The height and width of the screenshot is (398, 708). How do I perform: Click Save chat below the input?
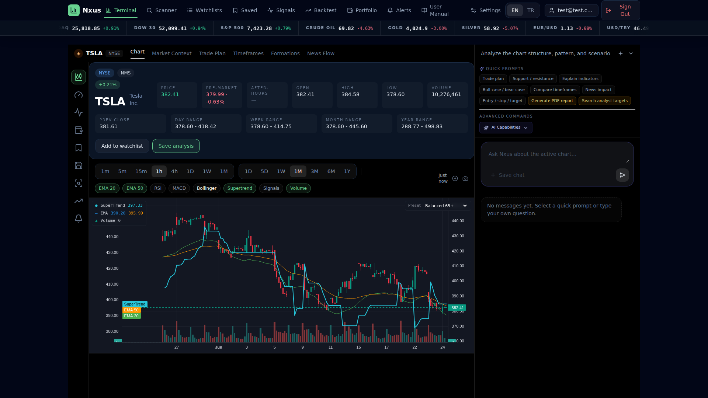pyautogui.click(x=507, y=175)
